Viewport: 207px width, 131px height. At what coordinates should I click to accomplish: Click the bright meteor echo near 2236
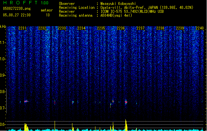click(x=126, y=102)
